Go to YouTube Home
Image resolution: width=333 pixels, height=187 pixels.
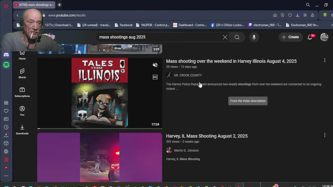(22, 55)
